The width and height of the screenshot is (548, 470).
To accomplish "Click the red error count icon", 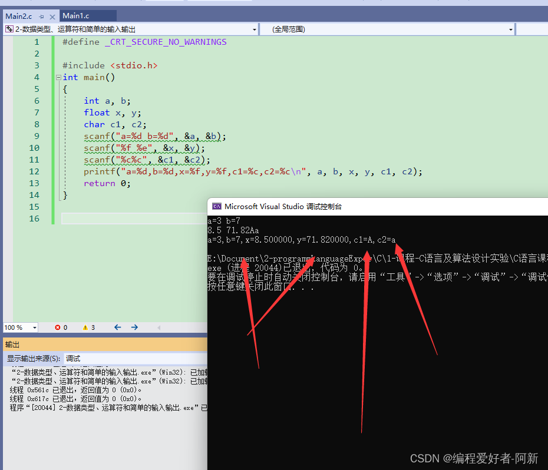I will point(58,327).
